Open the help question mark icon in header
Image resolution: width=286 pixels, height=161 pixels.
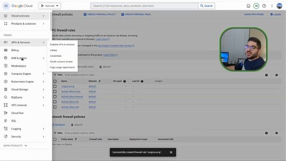coord(264,6)
